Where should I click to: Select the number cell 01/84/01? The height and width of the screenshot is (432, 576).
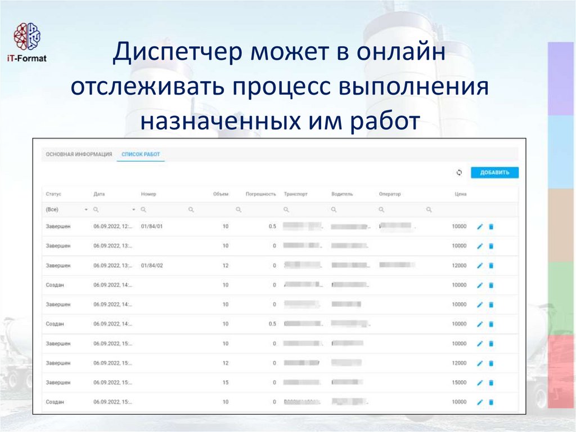point(152,226)
